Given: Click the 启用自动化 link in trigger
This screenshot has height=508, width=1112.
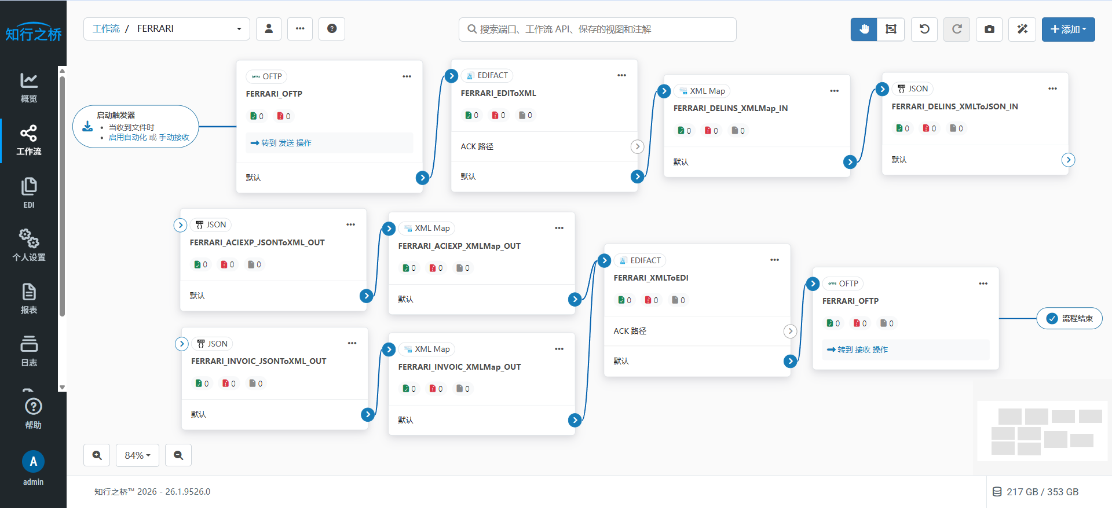Looking at the screenshot, I should (x=127, y=138).
